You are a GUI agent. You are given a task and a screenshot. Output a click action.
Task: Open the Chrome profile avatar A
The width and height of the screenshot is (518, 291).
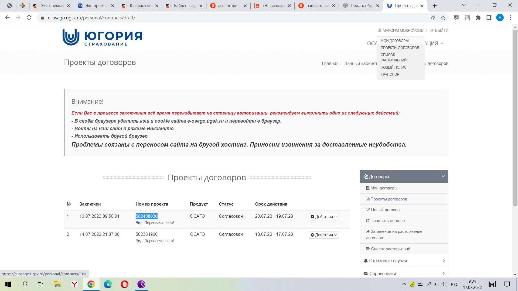click(x=500, y=18)
